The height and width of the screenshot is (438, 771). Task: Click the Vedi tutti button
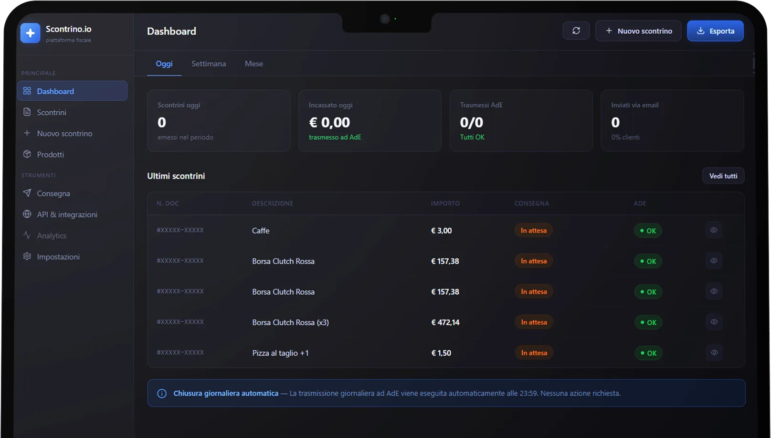[x=723, y=176]
